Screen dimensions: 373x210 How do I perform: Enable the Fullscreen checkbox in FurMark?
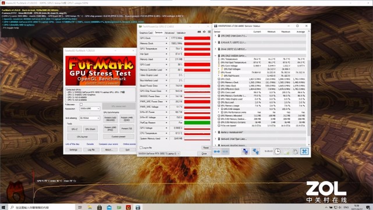81,104
